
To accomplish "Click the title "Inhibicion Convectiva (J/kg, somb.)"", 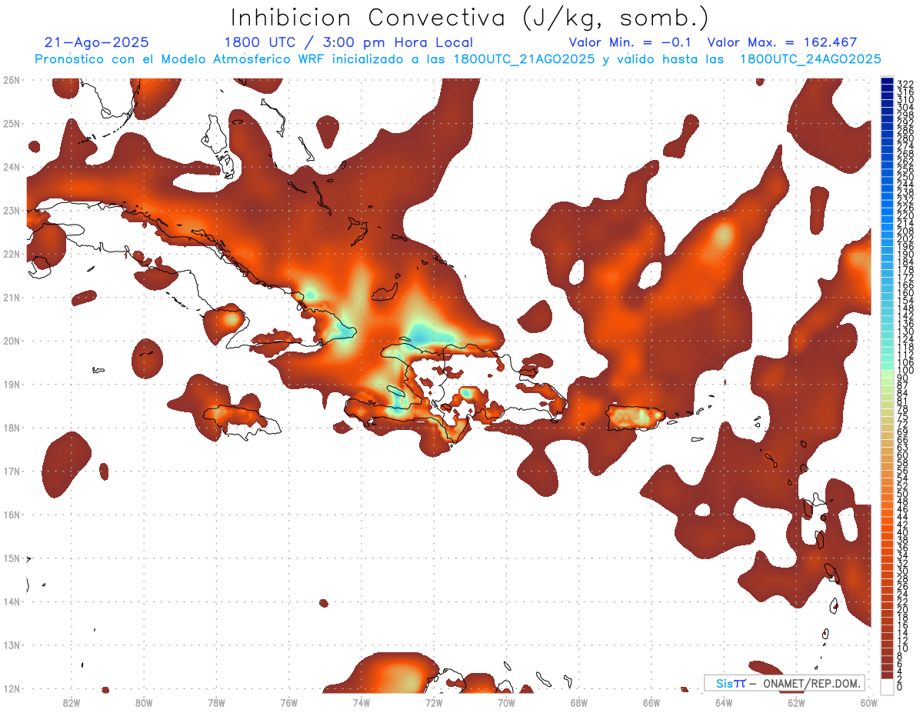I will point(470,18).
